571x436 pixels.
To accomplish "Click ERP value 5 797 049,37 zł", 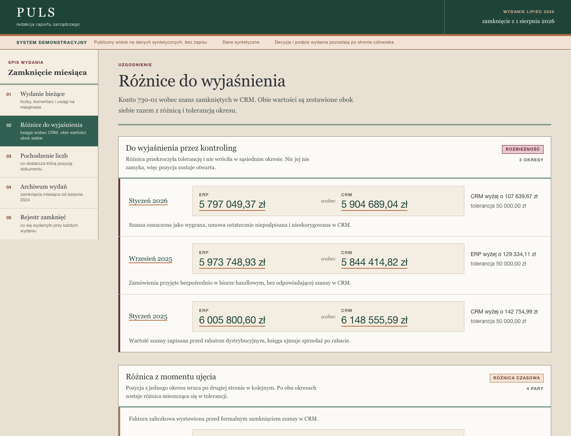I will [x=232, y=205].
